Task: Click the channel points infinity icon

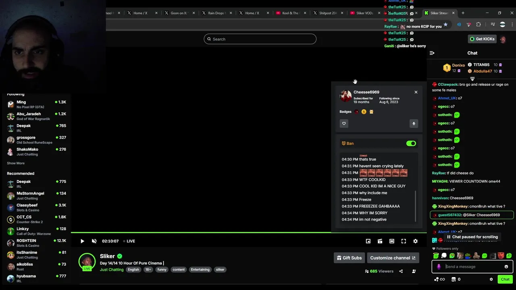Action: [x=442, y=280]
